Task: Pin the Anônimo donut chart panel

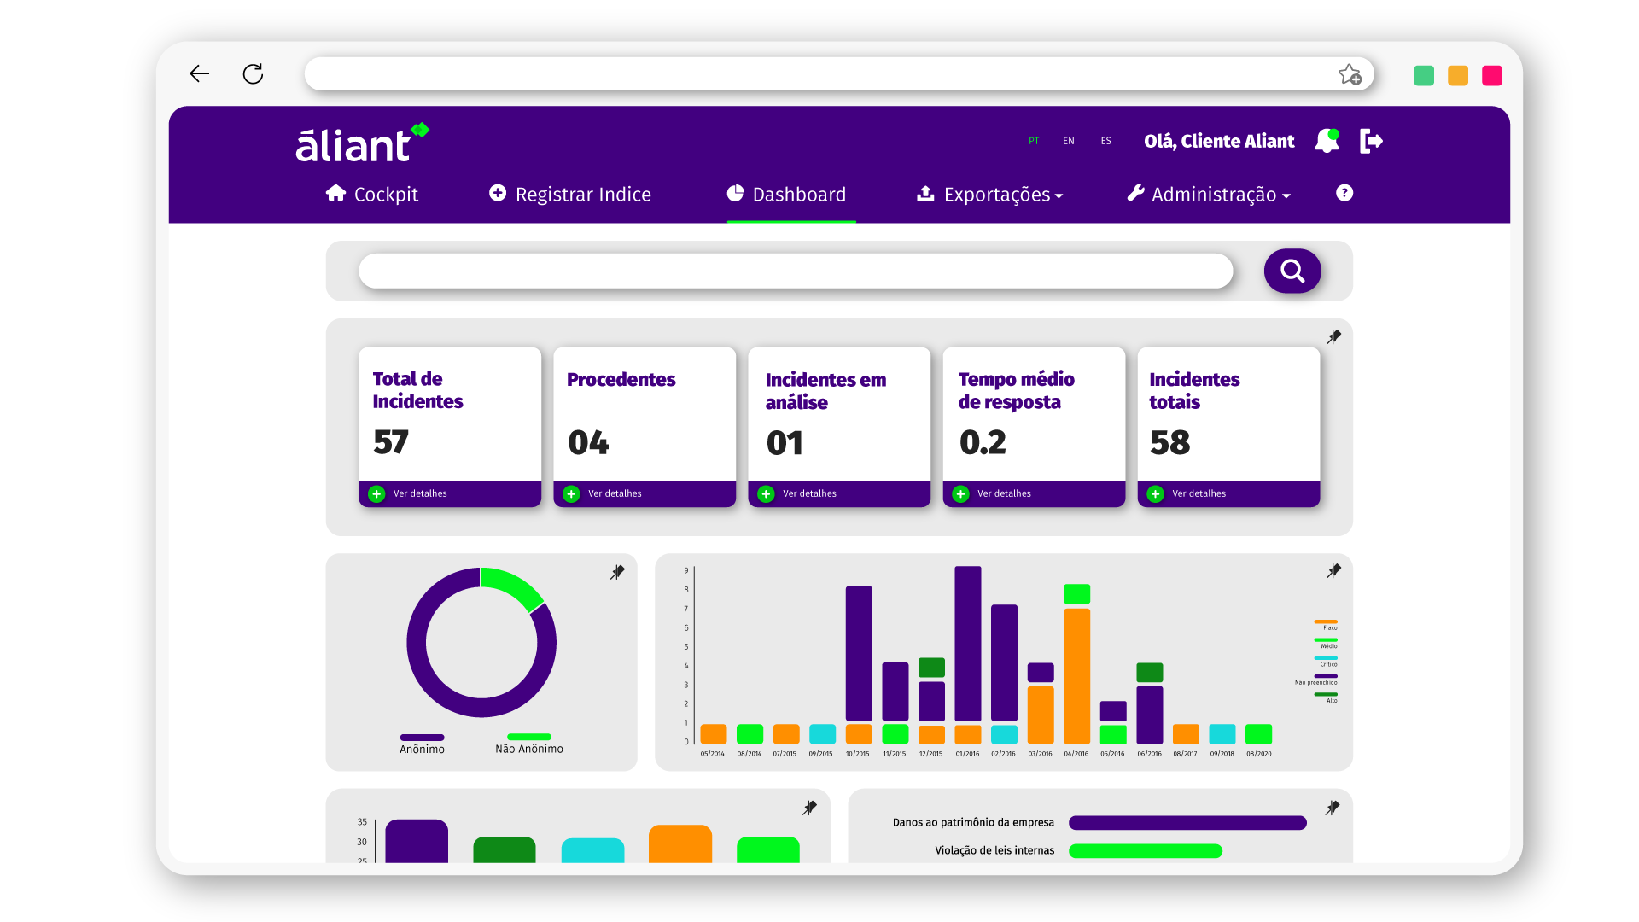Action: [617, 572]
